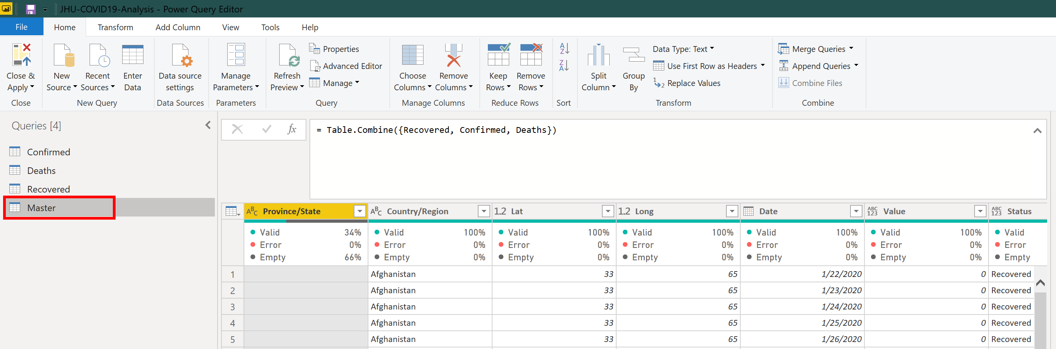
Task: Open the Lat column filter dropdown
Action: coord(608,211)
